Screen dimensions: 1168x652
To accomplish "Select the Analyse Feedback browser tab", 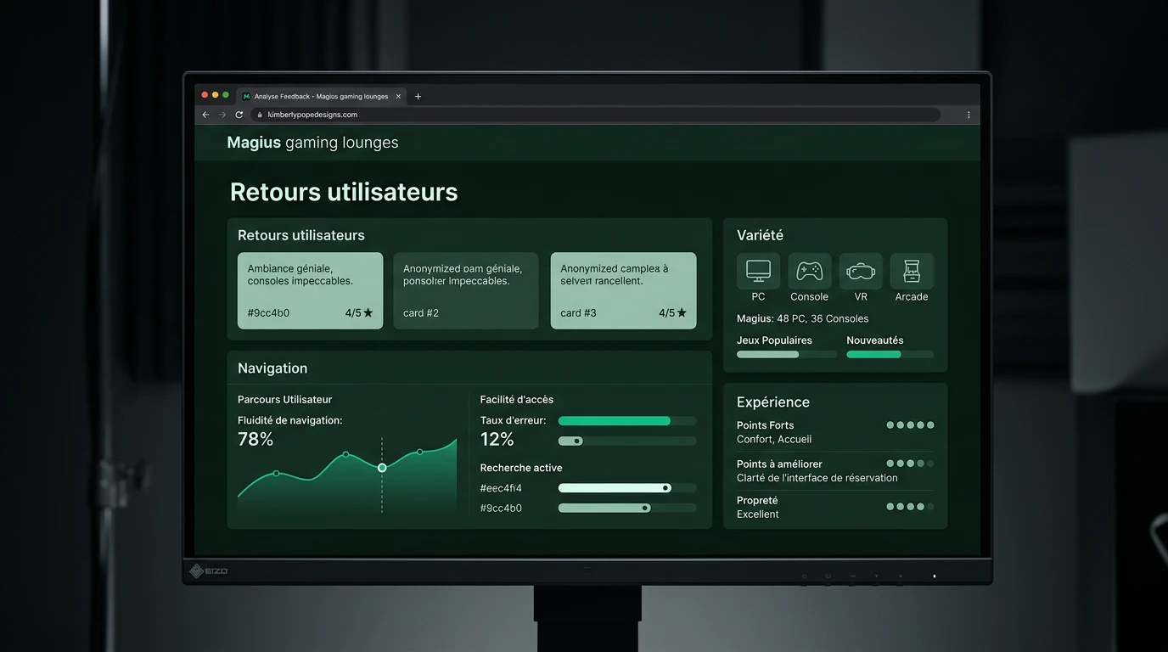I will click(x=322, y=97).
